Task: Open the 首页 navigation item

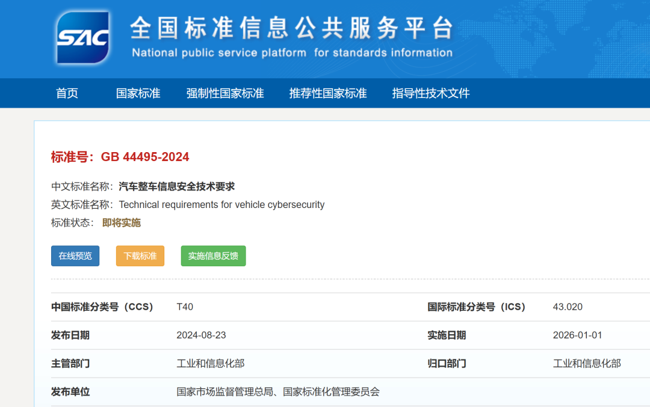Action: [x=67, y=93]
